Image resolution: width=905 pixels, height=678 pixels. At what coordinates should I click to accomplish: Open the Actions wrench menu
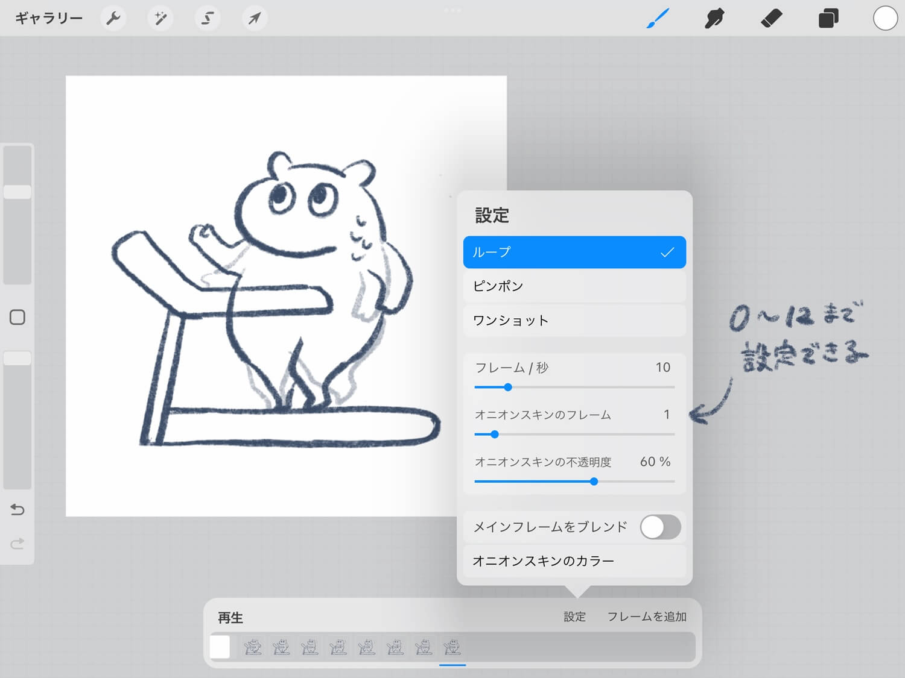(113, 18)
